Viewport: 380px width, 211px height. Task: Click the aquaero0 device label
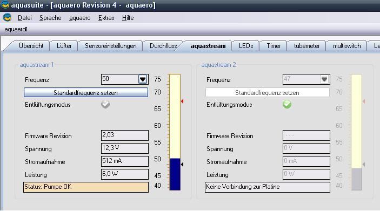pos(16,29)
